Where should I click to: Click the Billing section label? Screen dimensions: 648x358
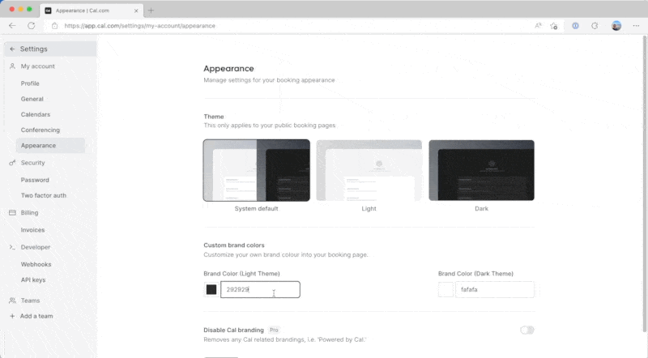(x=29, y=212)
